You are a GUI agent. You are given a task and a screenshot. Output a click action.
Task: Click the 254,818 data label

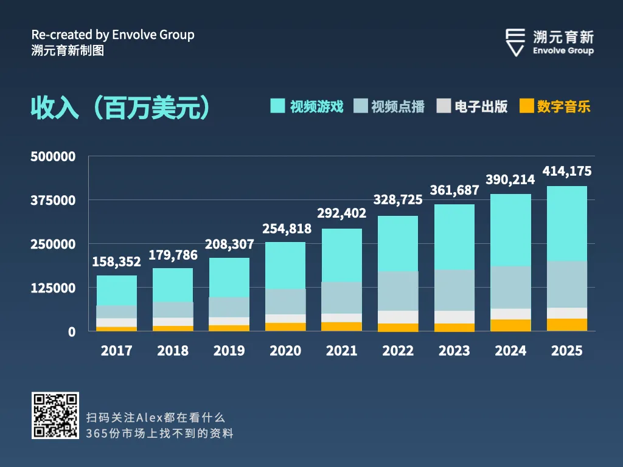pos(287,229)
